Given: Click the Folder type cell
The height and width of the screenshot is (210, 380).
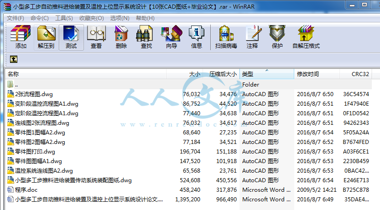Looking at the screenshot, I should [x=250, y=84].
